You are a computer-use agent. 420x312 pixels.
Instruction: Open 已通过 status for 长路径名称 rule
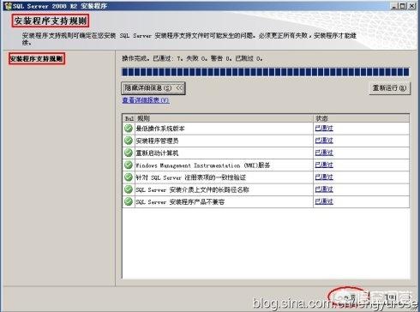(x=324, y=189)
